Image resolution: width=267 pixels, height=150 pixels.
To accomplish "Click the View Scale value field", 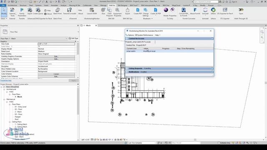I will pos(56,44).
